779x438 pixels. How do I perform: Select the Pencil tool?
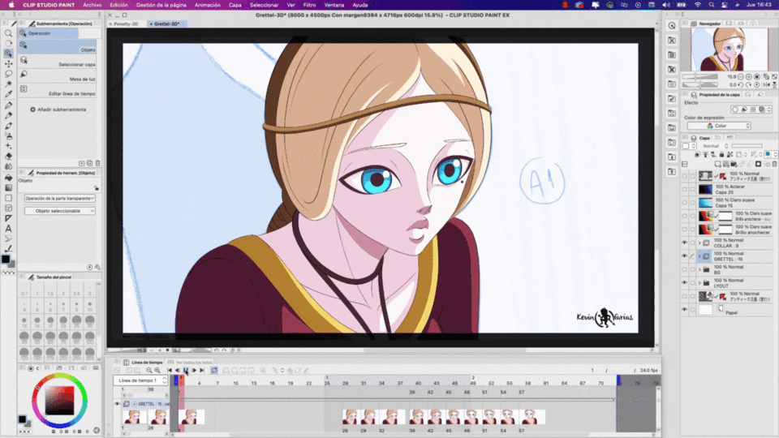pyautogui.click(x=8, y=115)
